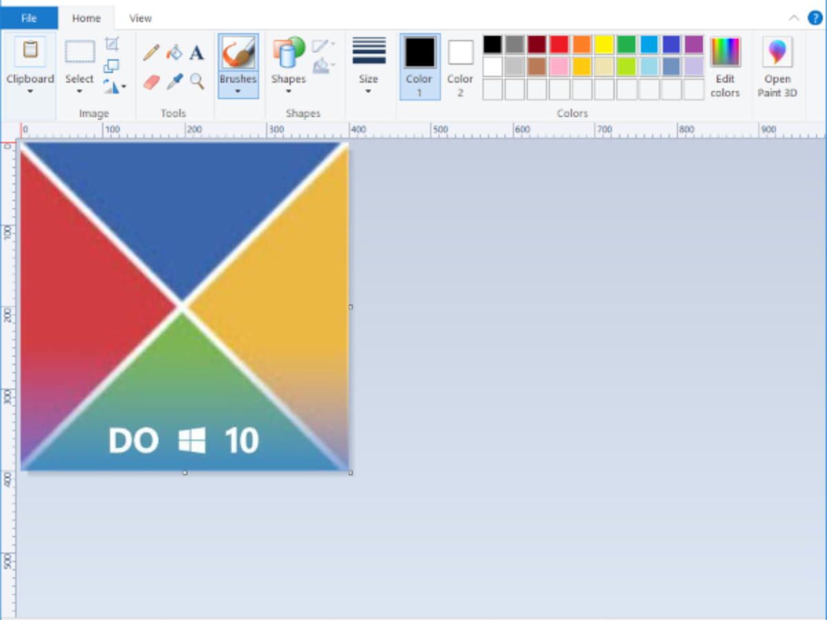The width and height of the screenshot is (827, 620).
Task: Open the Rotate dropdown arrow
Action: coord(123,87)
